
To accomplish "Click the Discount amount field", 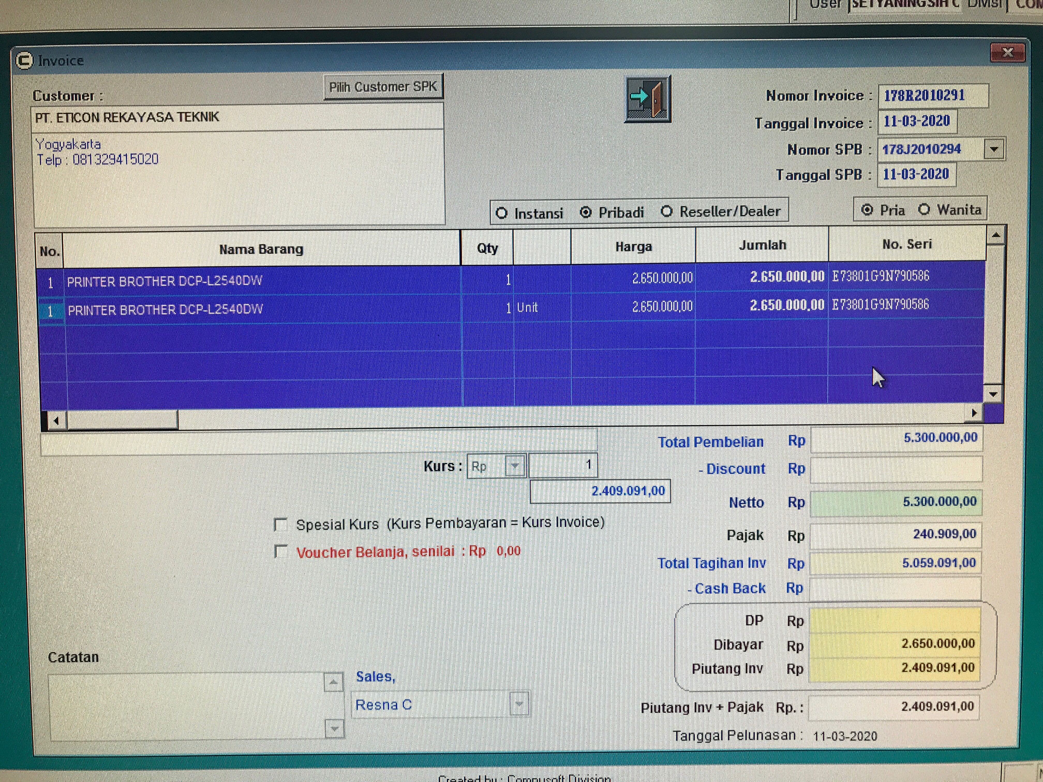I will [895, 469].
